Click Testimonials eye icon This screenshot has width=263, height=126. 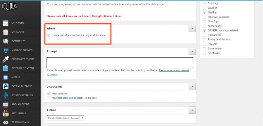coord(6,122)
